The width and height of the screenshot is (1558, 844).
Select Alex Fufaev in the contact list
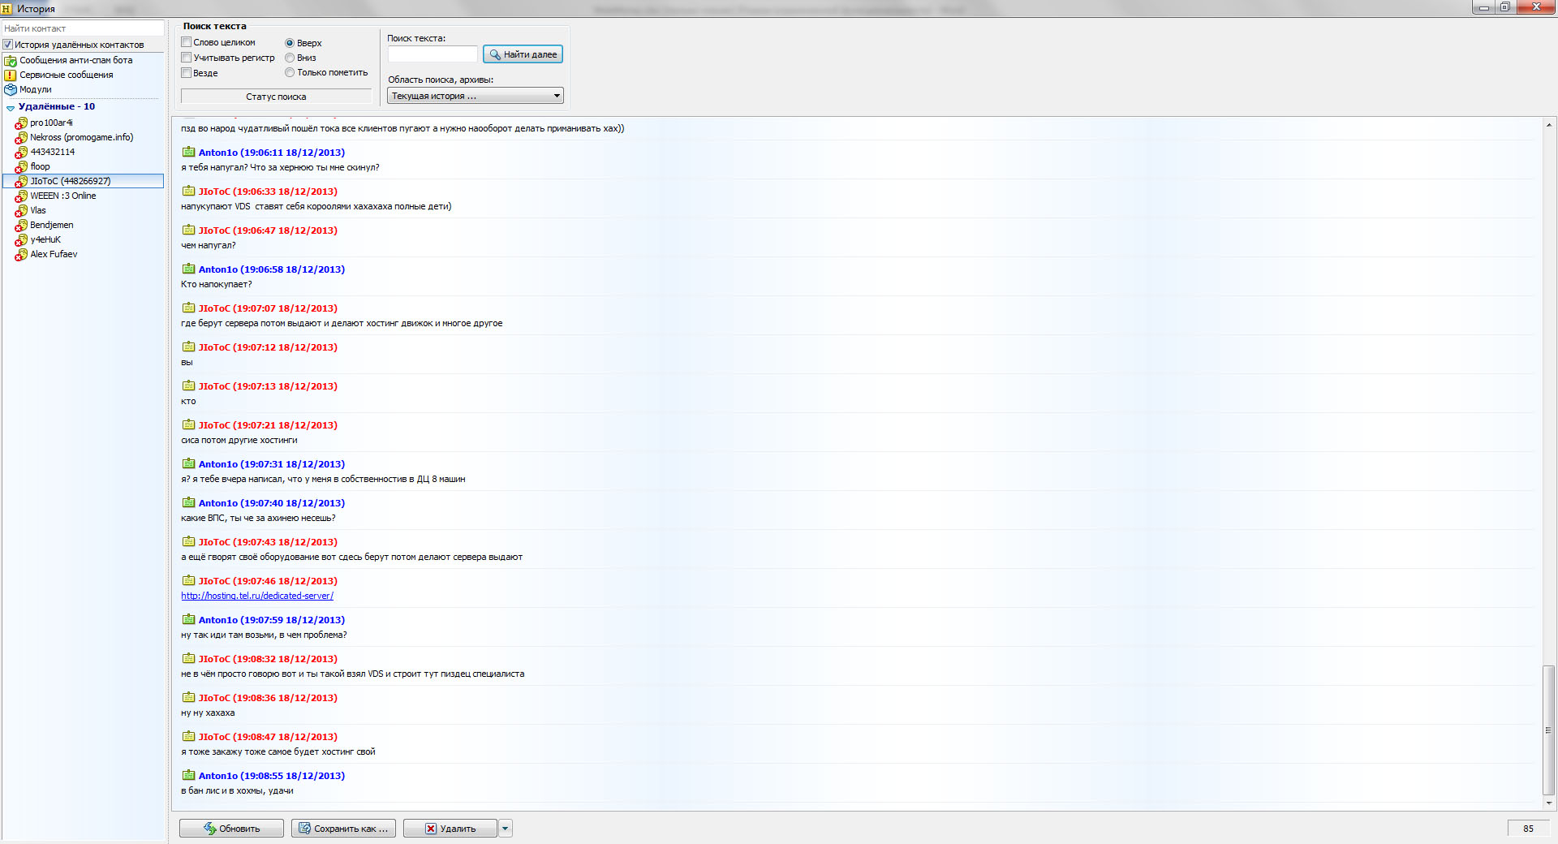[x=54, y=254]
